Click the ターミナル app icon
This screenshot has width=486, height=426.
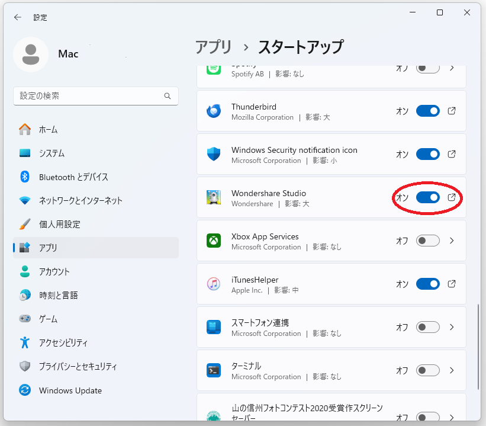tap(214, 370)
